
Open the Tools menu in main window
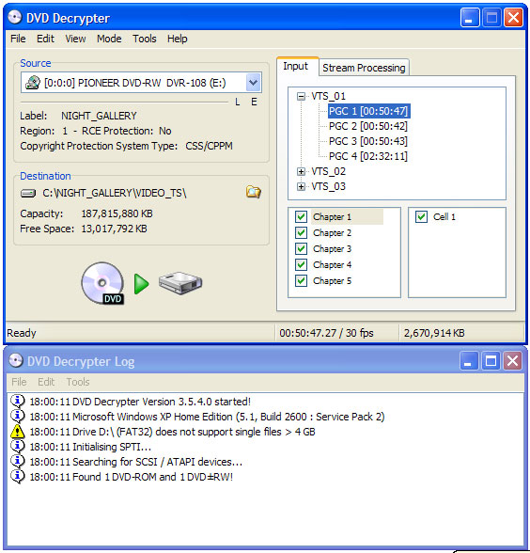pyautogui.click(x=144, y=39)
